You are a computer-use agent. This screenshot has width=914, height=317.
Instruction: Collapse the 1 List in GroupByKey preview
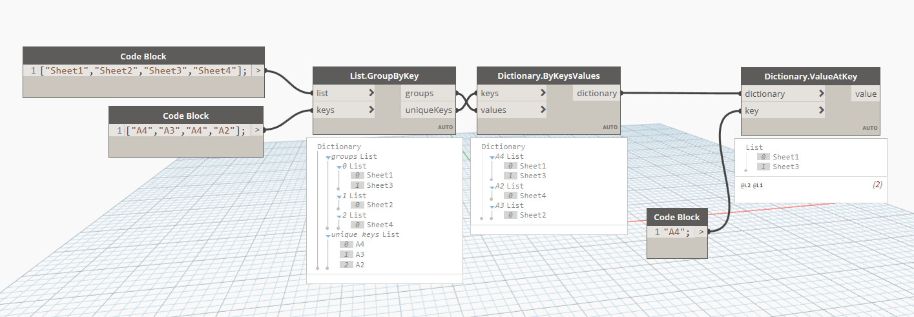[x=338, y=196]
